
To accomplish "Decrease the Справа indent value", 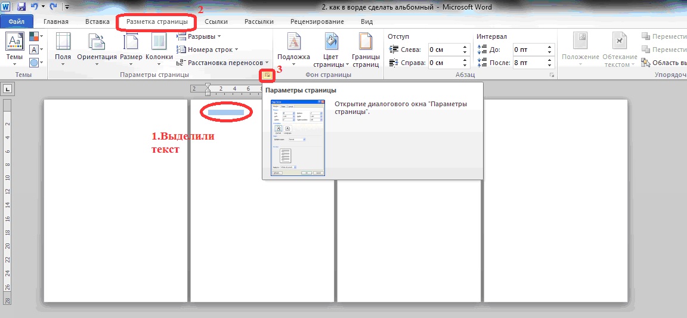I will [464, 66].
